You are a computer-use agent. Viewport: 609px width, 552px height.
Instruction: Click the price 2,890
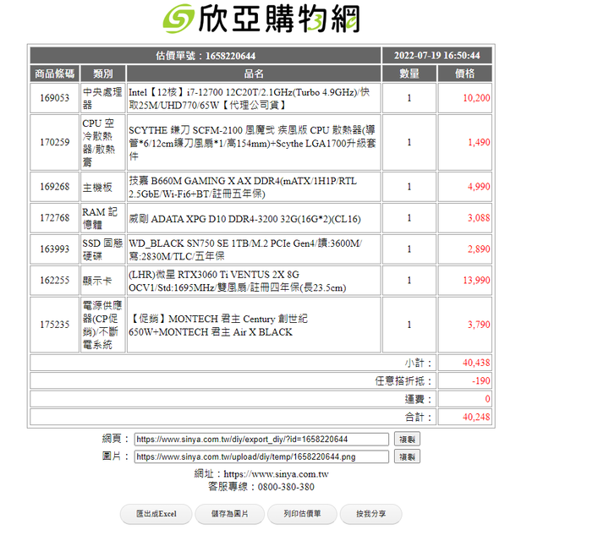tap(479, 249)
